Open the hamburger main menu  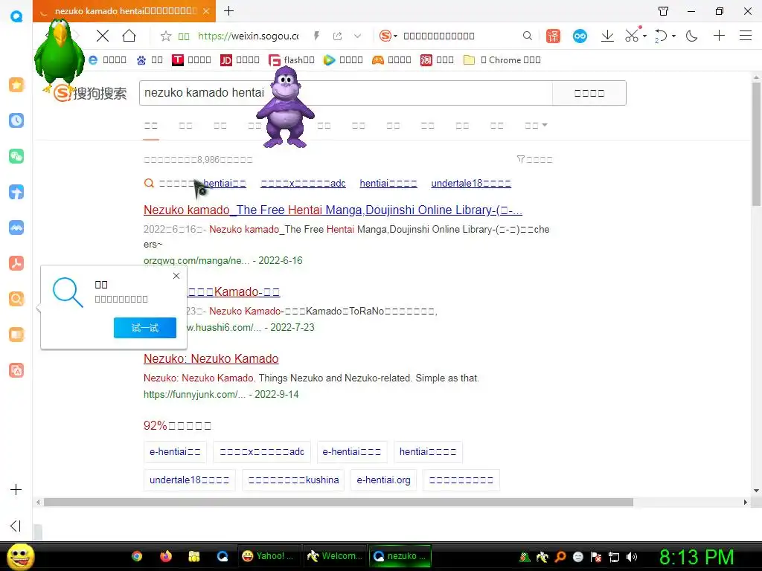coord(746,36)
